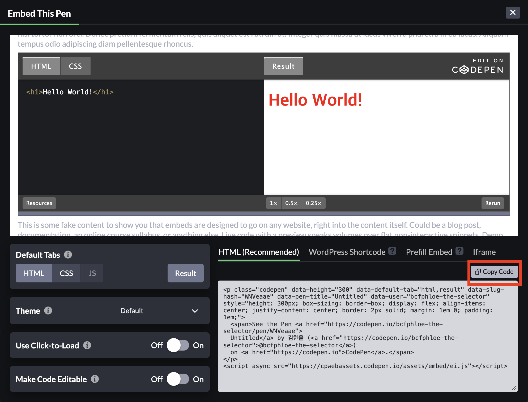This screenshot has width=528, height=402.
Task: Toggle the Result default tab button
Action: [x=186, y=273]
